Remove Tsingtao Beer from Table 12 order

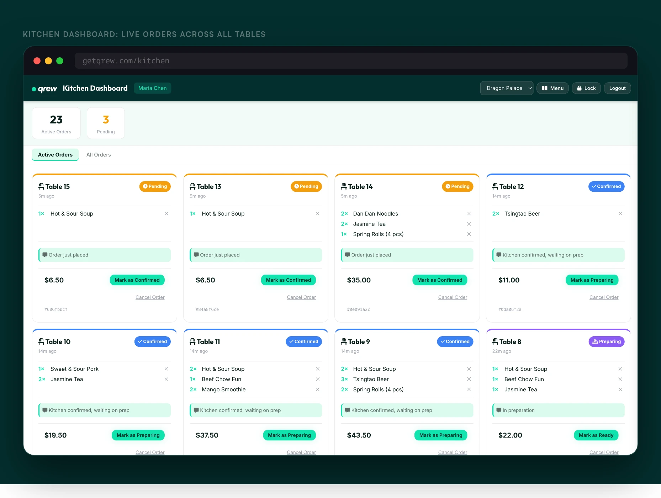tap(620, 213)
